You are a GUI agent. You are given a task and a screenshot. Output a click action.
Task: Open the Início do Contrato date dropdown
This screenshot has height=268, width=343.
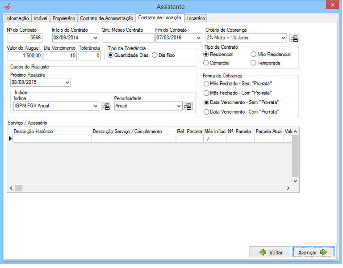96,38
